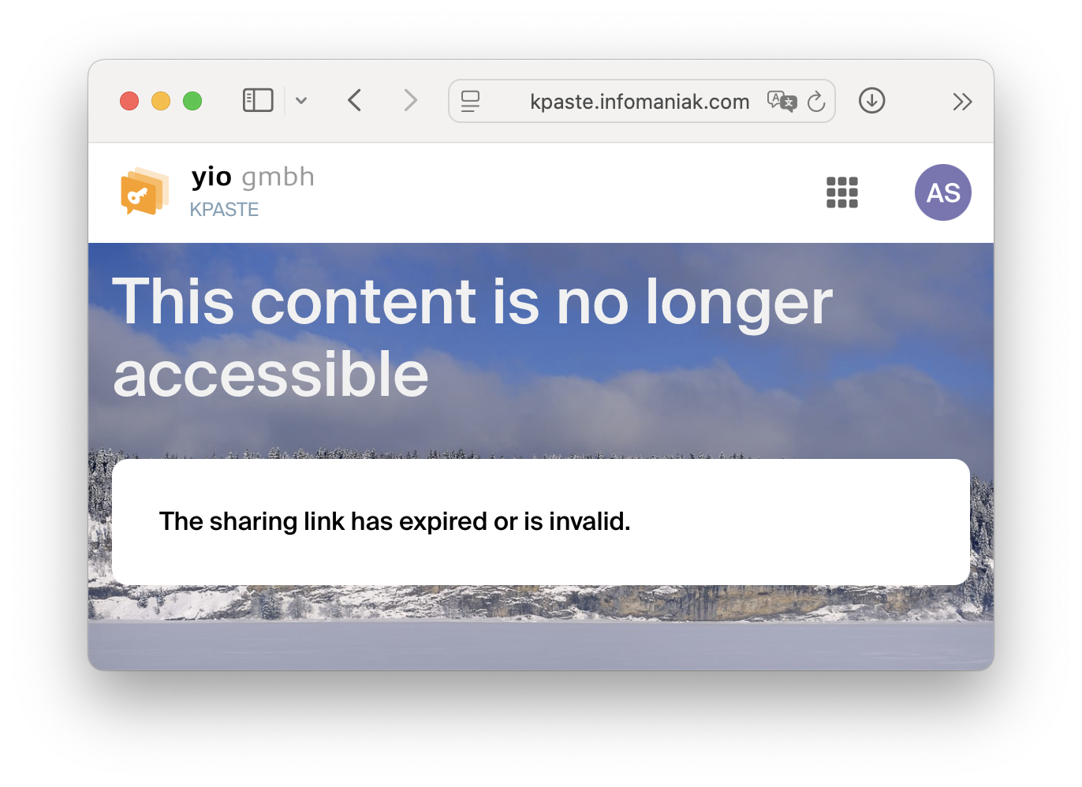The height and width of the screenshot is (787, 1082).
Task: Open the Infomaniak apps grid menu
Action: click(x=842, y=192)
